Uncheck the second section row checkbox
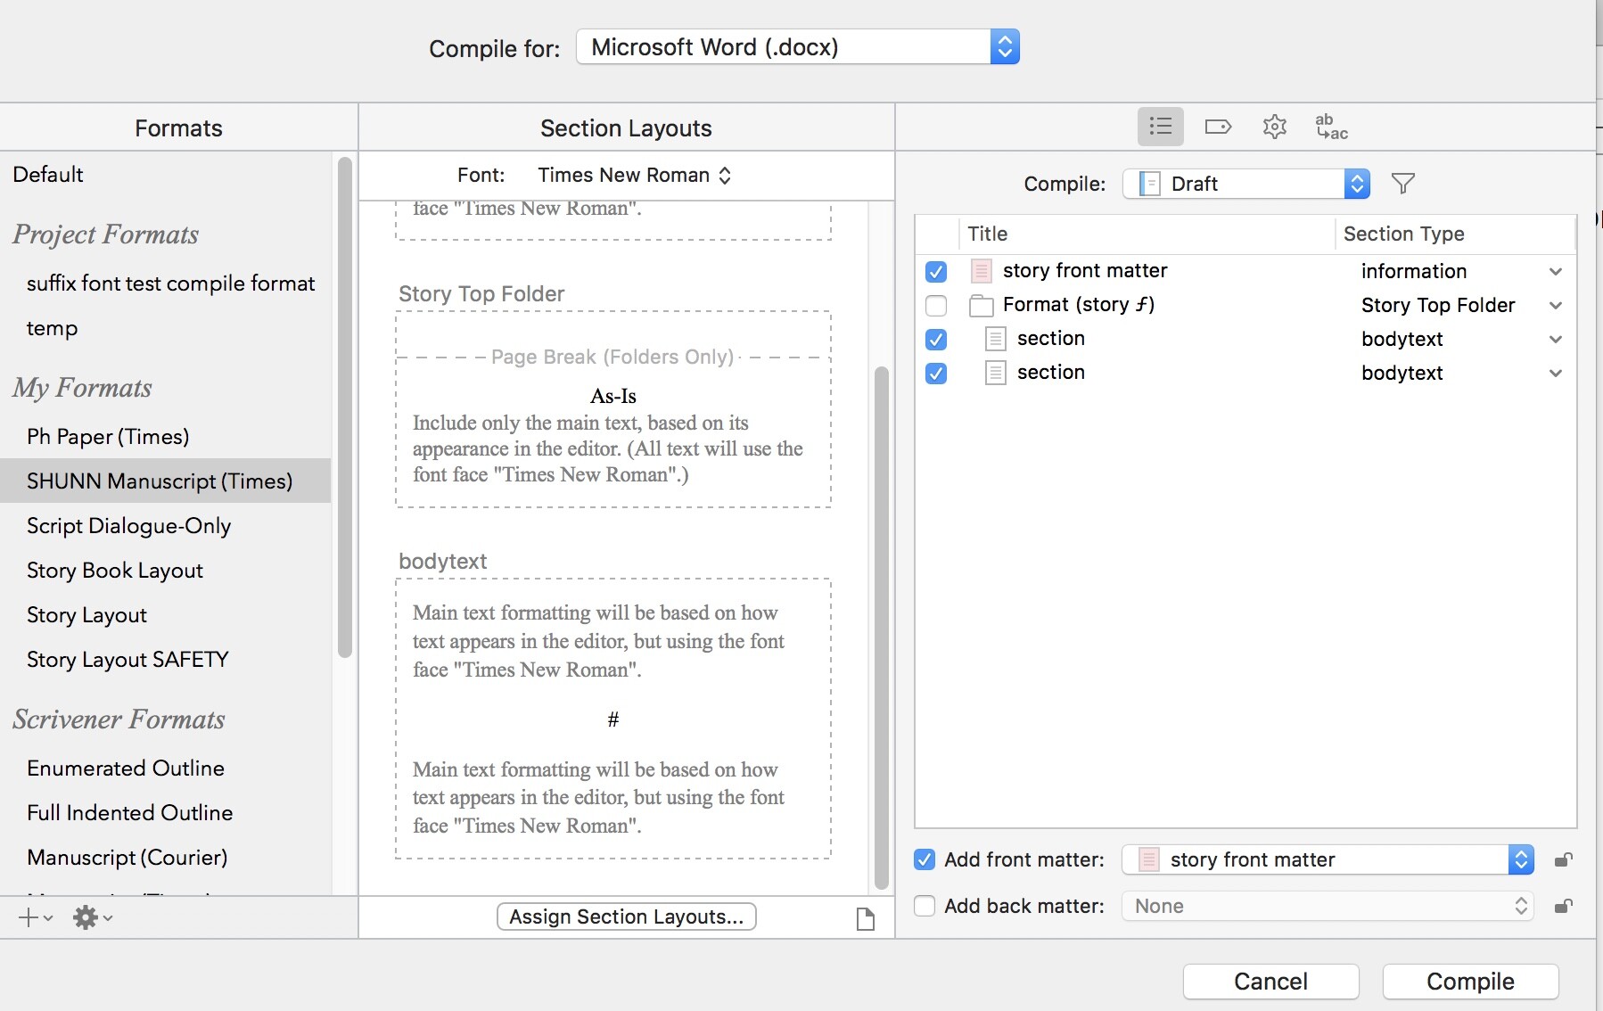This screenshot has height=1011, width=1603. point(936,373)
